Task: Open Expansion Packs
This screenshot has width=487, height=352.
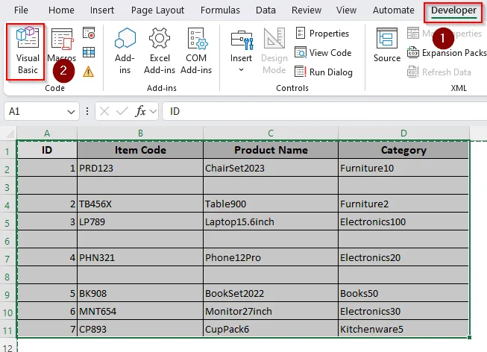Action: point(447,53)
